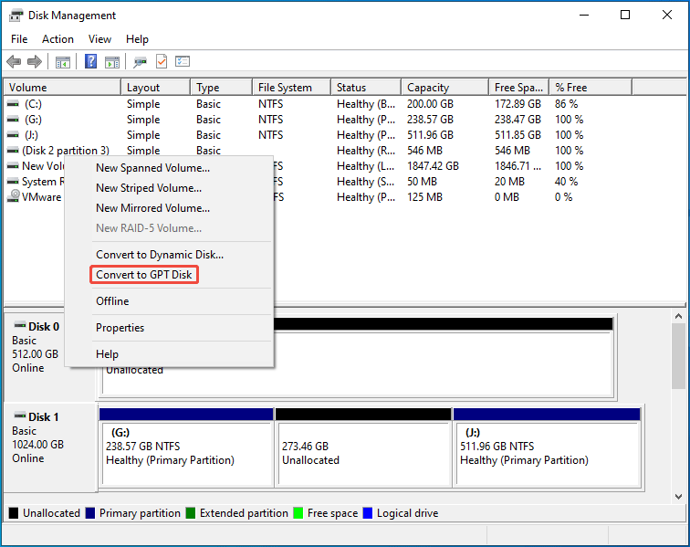Click the disk pane vertical scrollbar thumb
Screen dimensions: 690x547
click(x=678, y=356)
